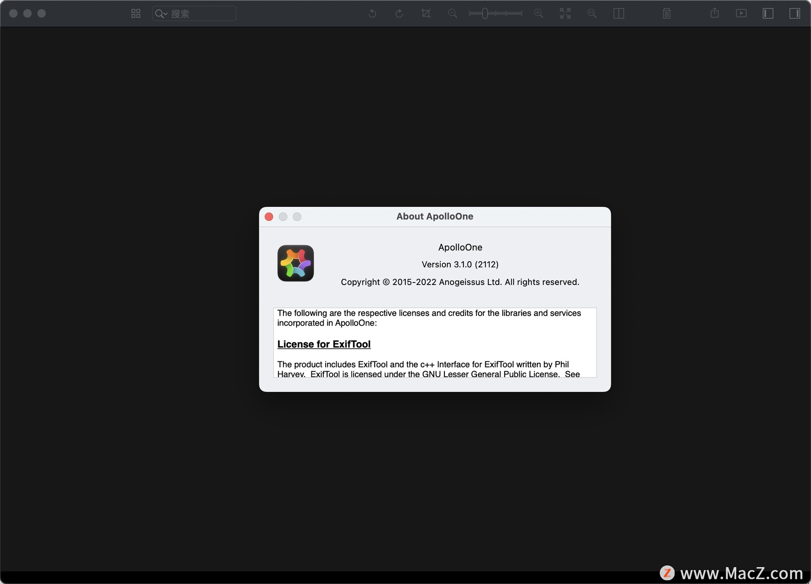The height and width of the screenshot is (584, 811).
Task: Open the grid thumbnail browser view
Action: [x=136, y=14]
